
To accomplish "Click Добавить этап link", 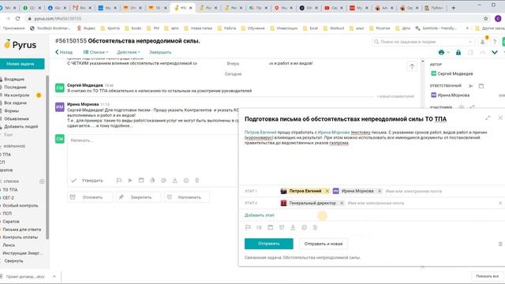I will point(260,215).
